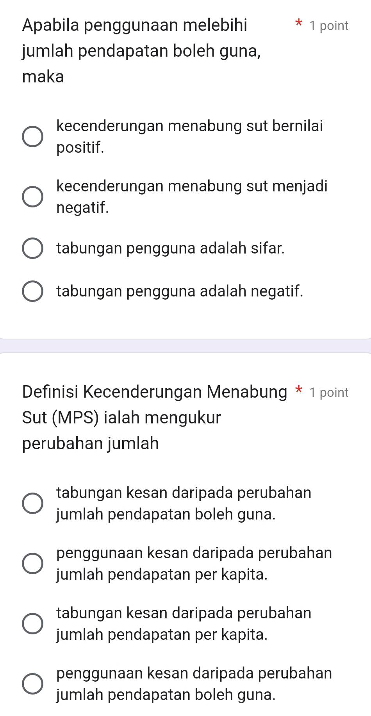Click the answer text 'tabungan pengguna adalah negatif.'
371x716 pixels.
pos(180,291)
